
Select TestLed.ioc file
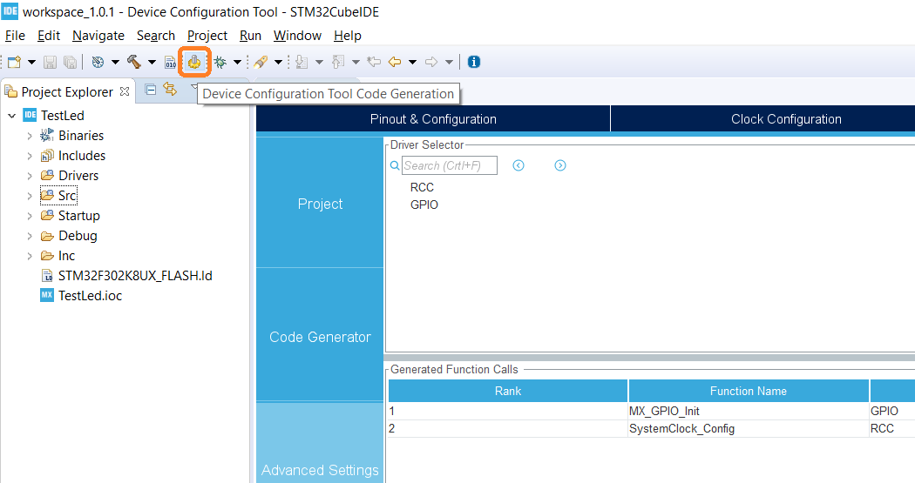tap(90, 295)
